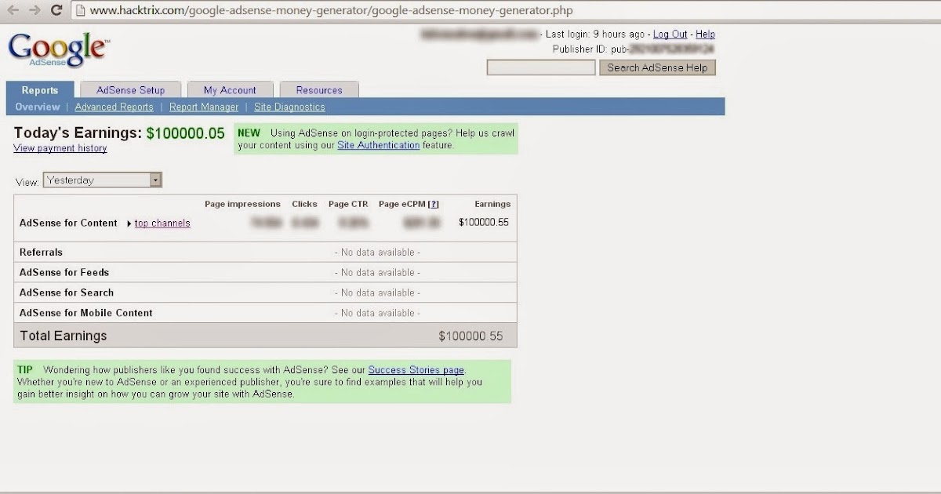The width and height of the screenshot is (941, 494).
Task: Open the Site Authentication link
Action: pyautogui.click(x=379, y=145)
